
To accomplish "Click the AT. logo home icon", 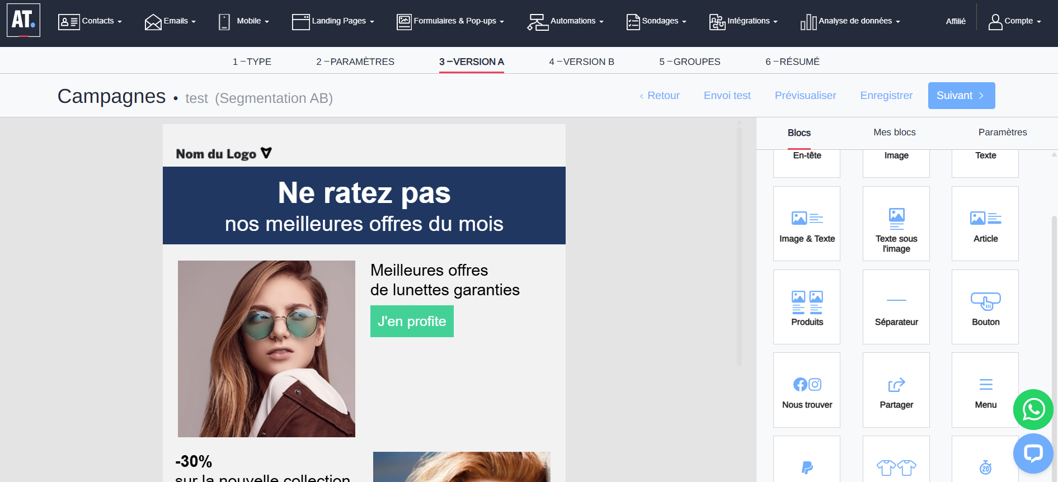I will [23, 20].
